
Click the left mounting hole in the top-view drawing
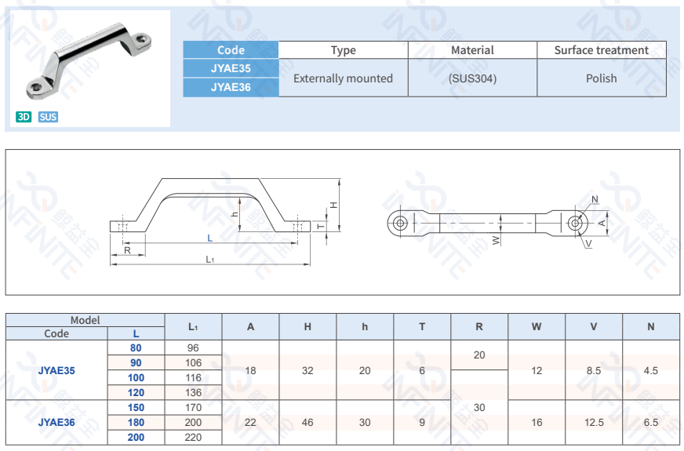point(401,224)
